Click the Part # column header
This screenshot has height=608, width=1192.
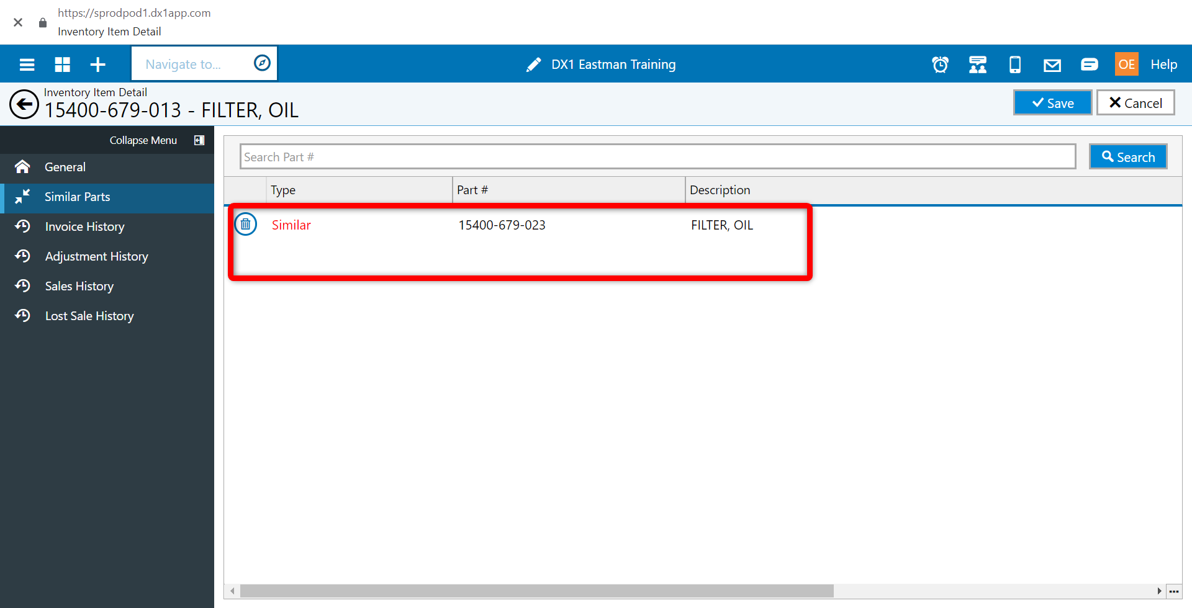569,190
